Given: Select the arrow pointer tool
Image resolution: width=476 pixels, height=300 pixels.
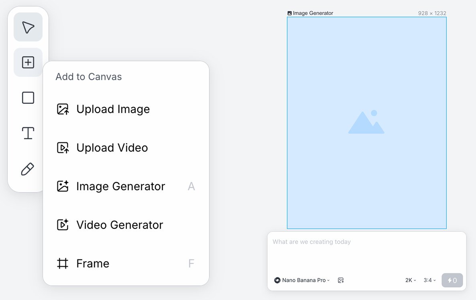Looking at the screenshot, I should point(28,27).
